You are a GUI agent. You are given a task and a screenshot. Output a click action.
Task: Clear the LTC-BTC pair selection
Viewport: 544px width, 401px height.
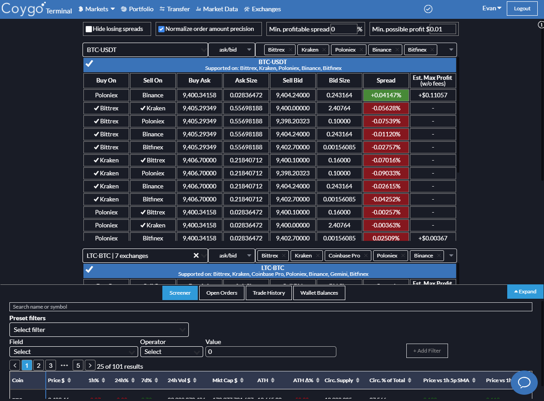196,256
